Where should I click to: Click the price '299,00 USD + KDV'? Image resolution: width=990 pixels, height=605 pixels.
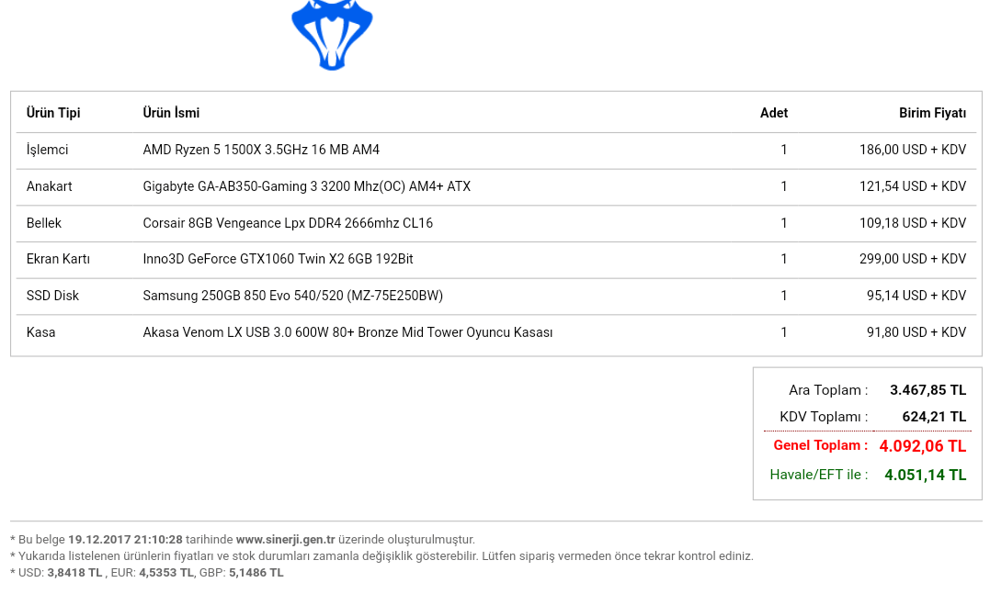coord(913,259)
